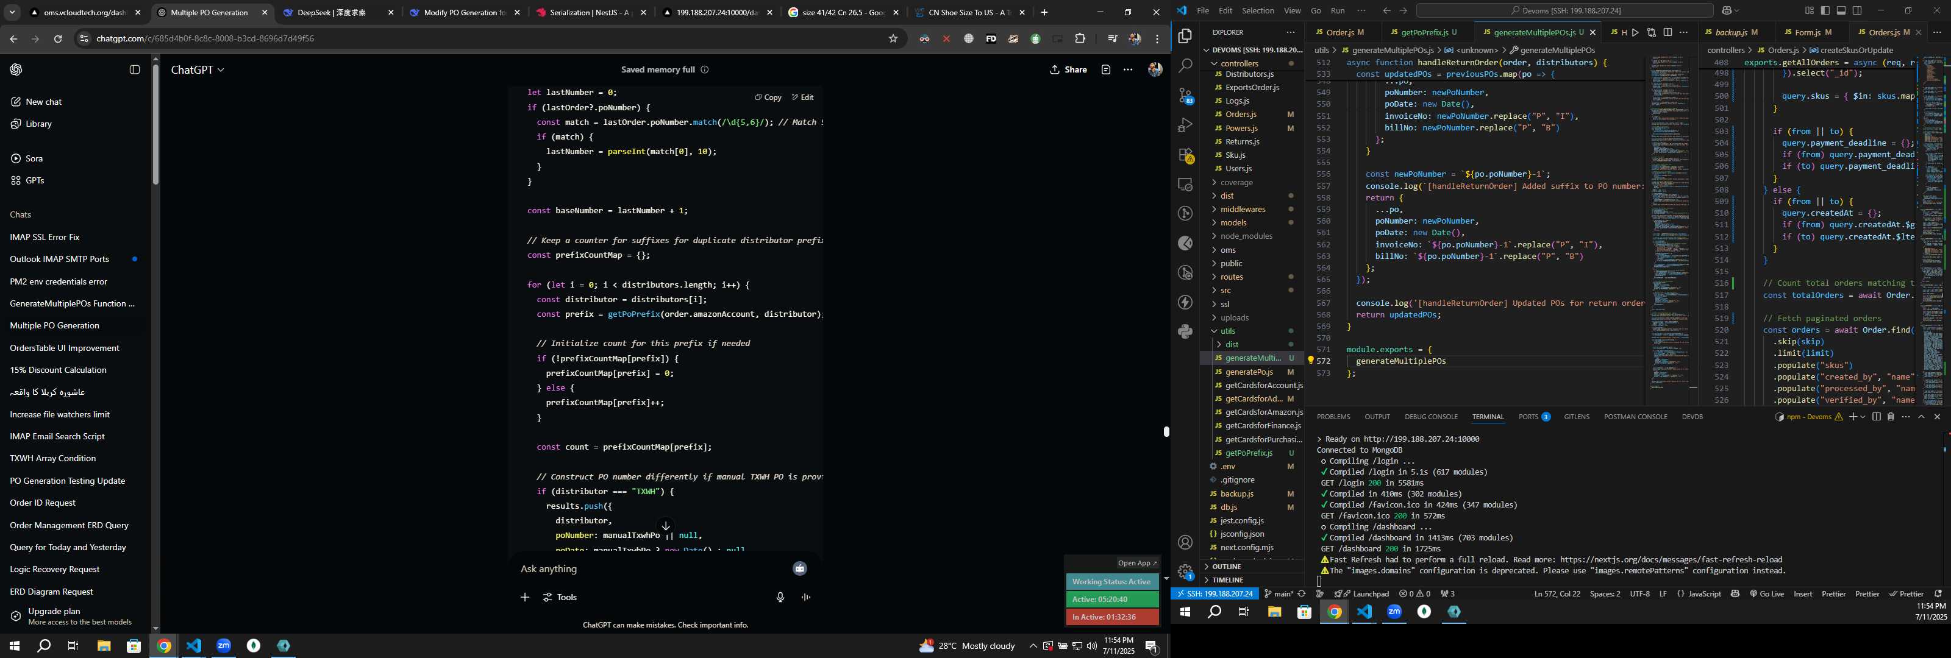
Task: Maximize the terminal panel size
Action: (x=1922, y=417)
